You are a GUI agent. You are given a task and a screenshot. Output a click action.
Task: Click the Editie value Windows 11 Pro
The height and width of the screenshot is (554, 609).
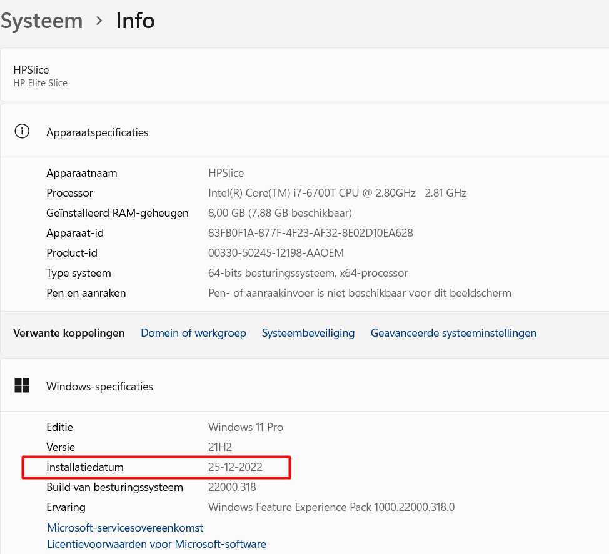tap(245, 427)
